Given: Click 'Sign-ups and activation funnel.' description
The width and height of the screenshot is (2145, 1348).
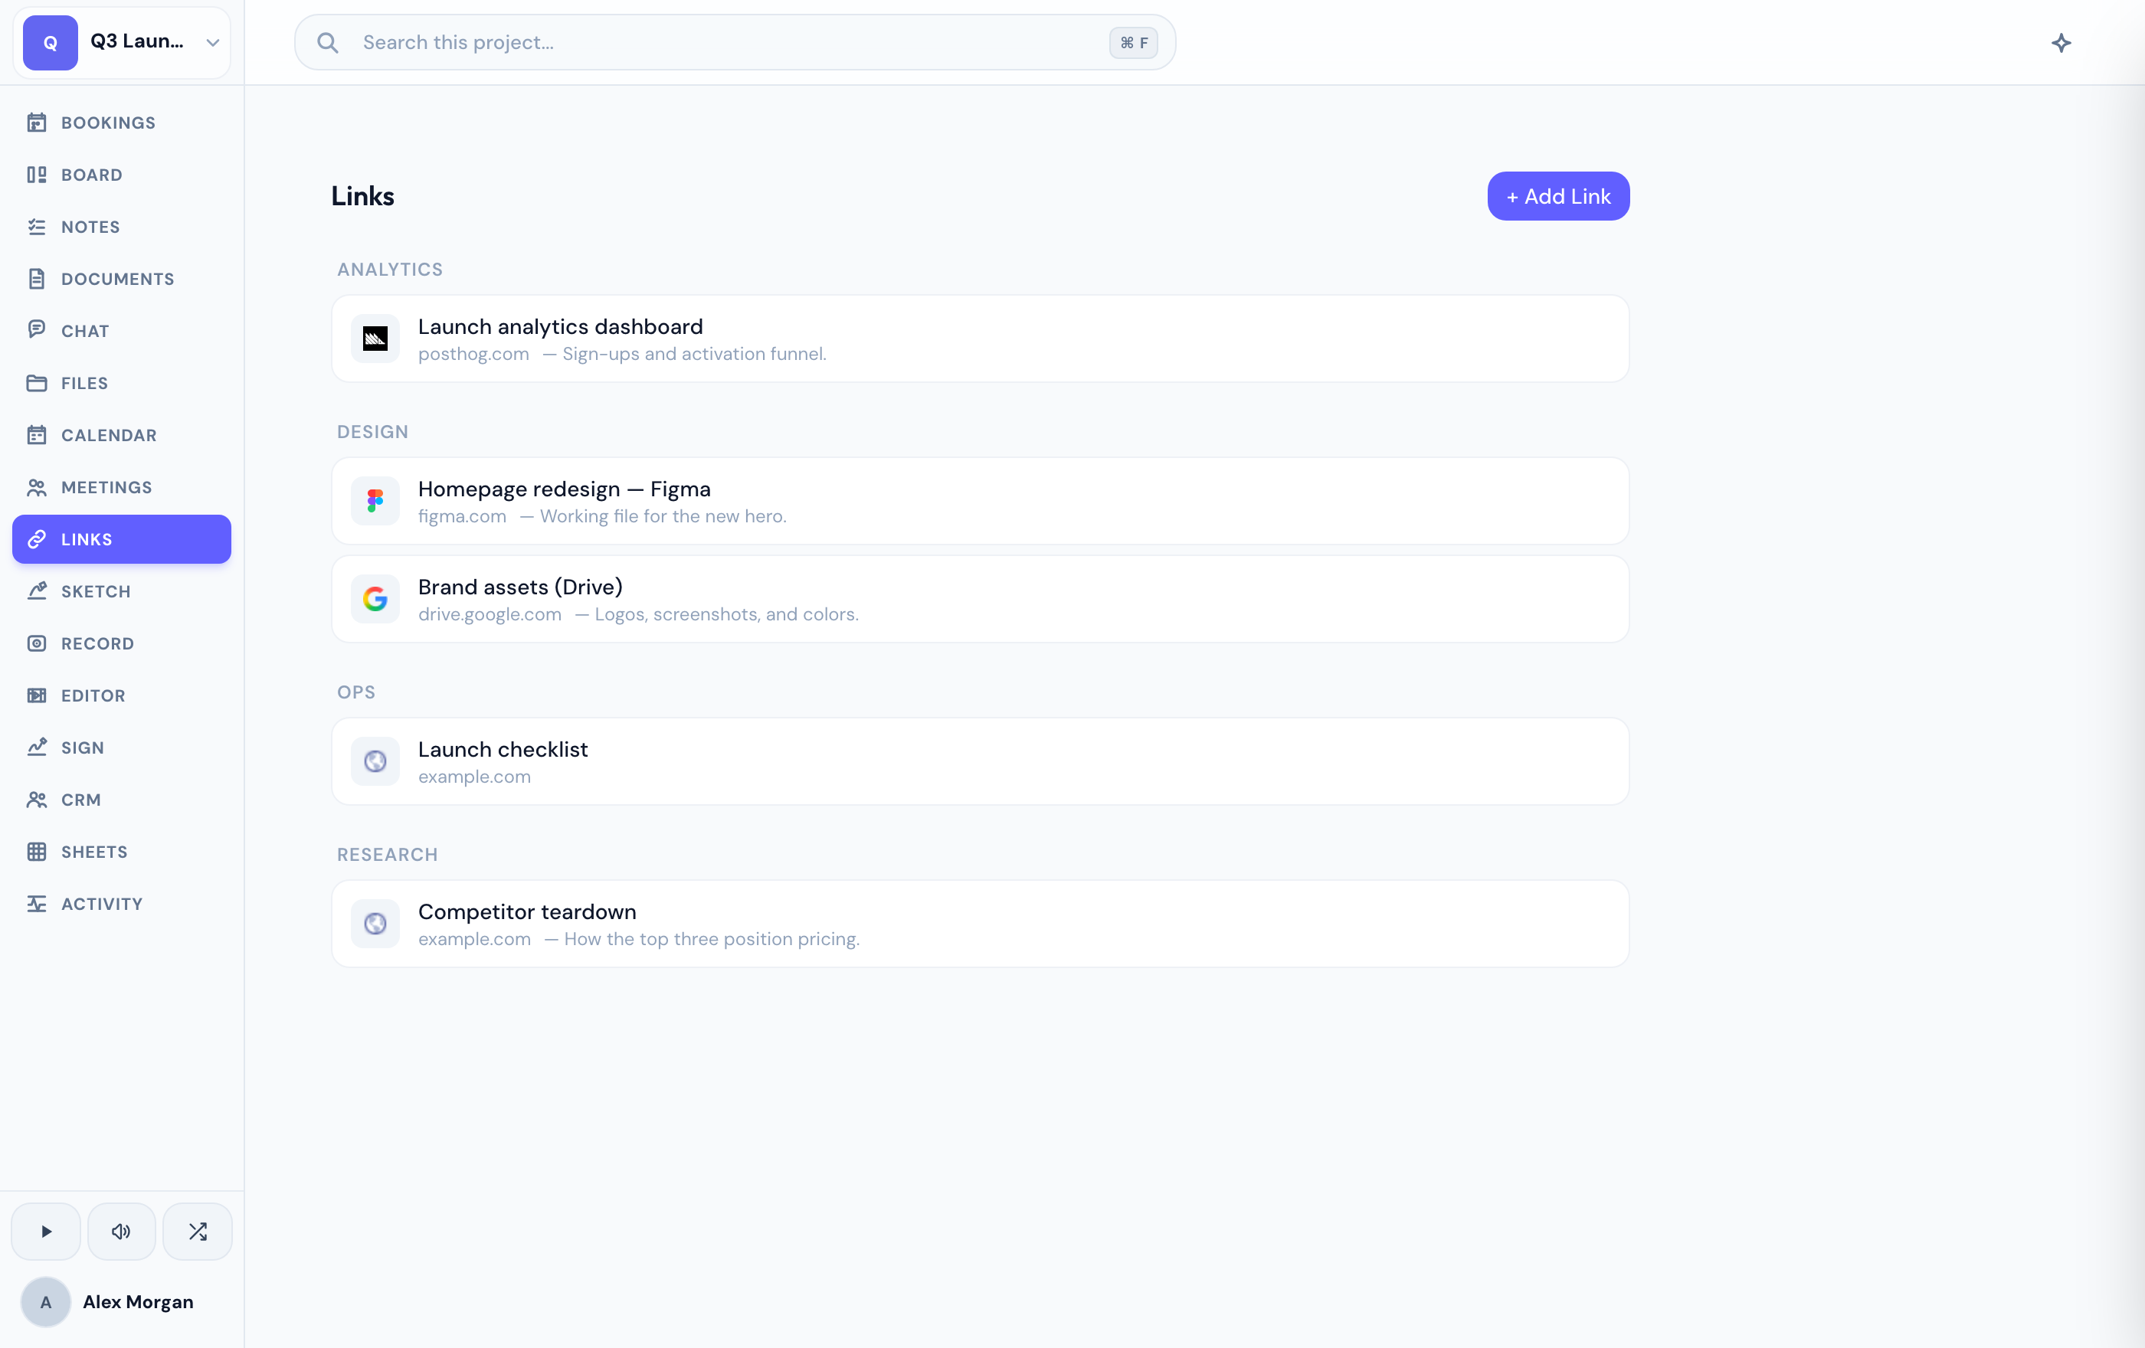Looking at the screenshot, I should pyautogui.click(x=695, y=355).
